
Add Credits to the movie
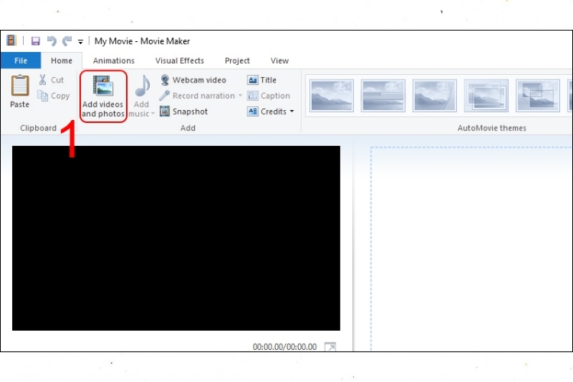[x=267, y=112]
